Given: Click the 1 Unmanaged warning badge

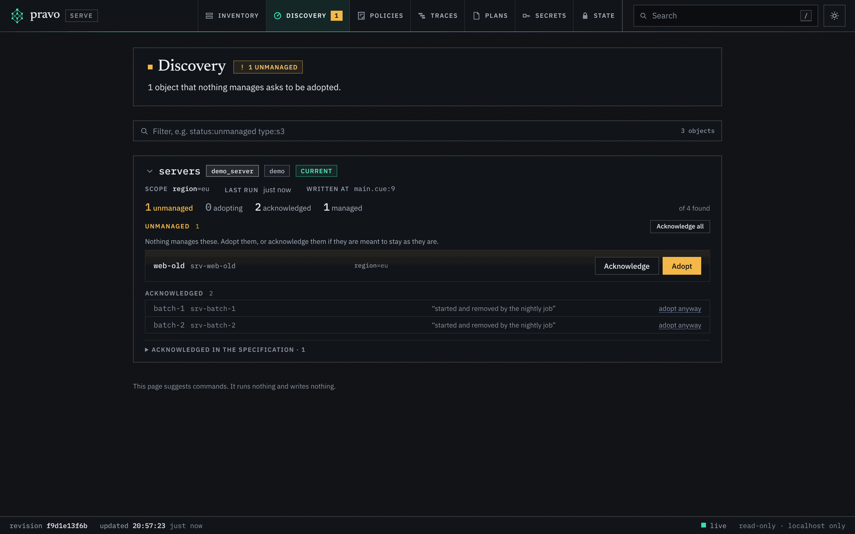Looking at the screenshot, I should point(268,67).
